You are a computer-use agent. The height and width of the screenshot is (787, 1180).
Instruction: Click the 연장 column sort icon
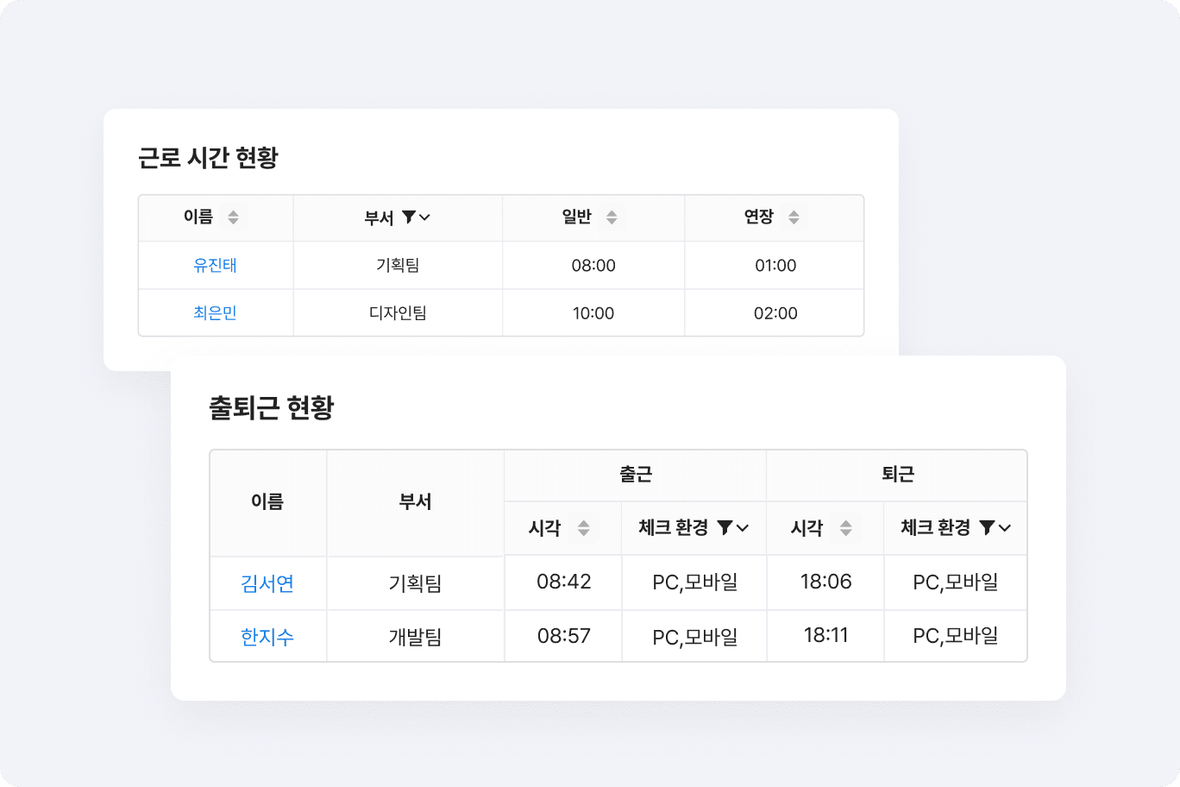click(794, 217)
